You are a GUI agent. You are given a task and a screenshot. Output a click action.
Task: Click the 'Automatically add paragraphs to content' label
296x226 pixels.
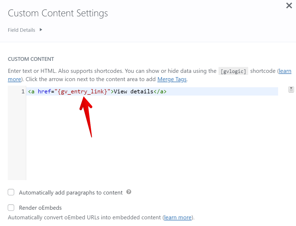click(71, 193)
